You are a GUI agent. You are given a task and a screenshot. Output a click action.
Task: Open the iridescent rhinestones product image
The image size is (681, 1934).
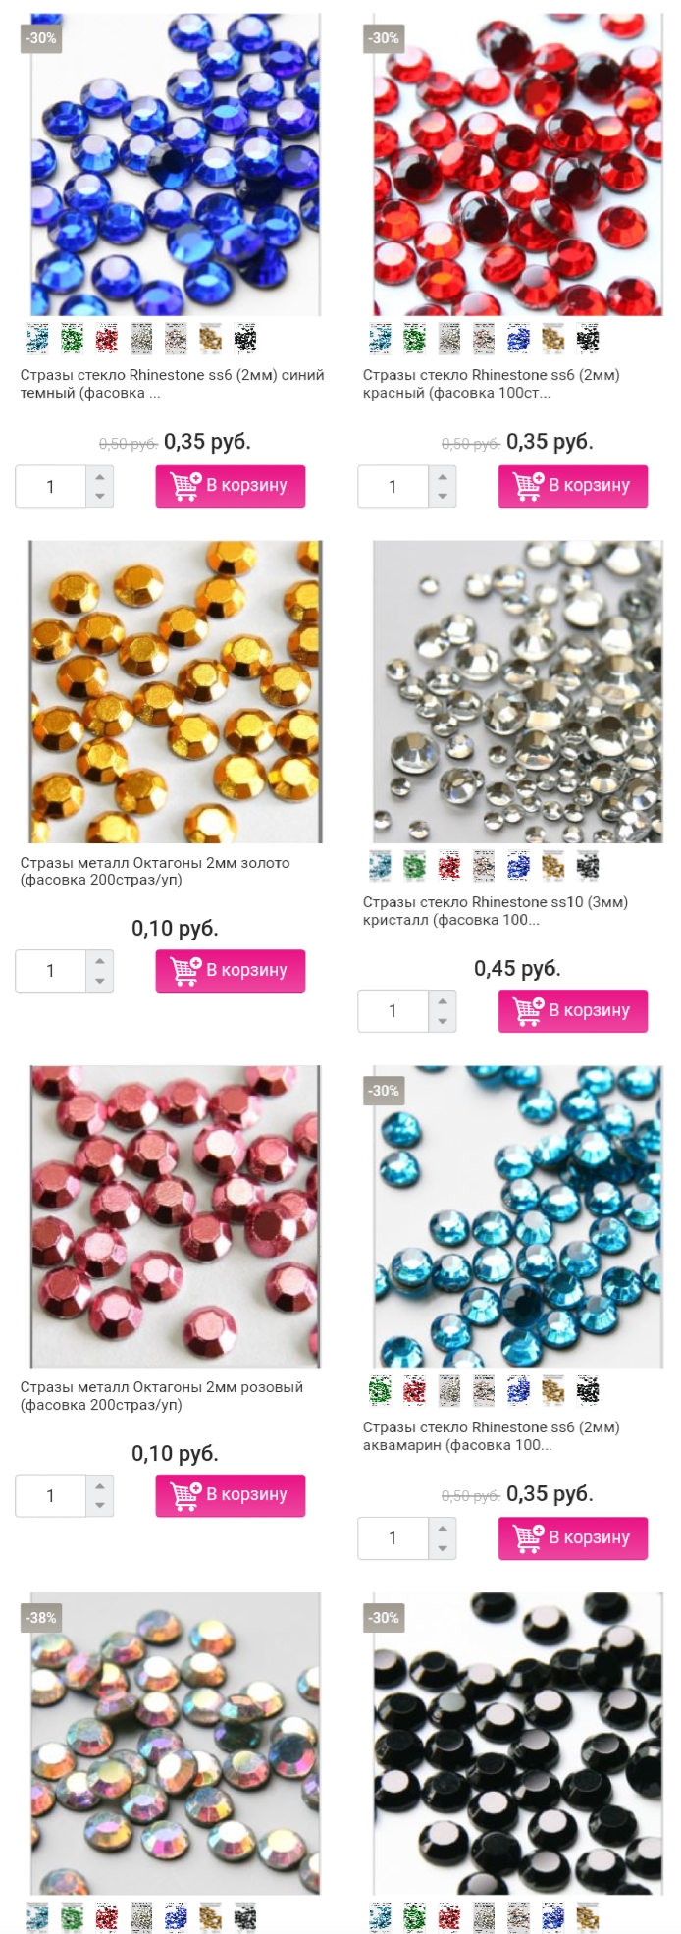[175, 1744]
